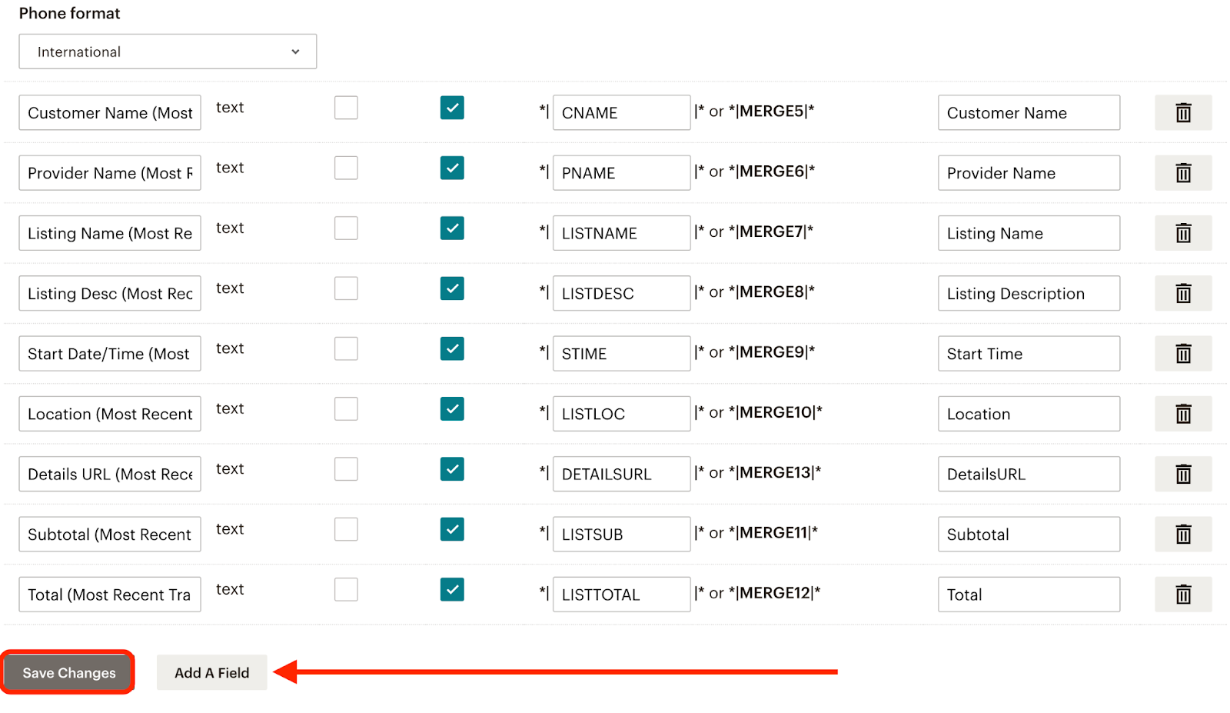
Task: Check the empty required box for Provider Name
Action: (x=346, y=168)
